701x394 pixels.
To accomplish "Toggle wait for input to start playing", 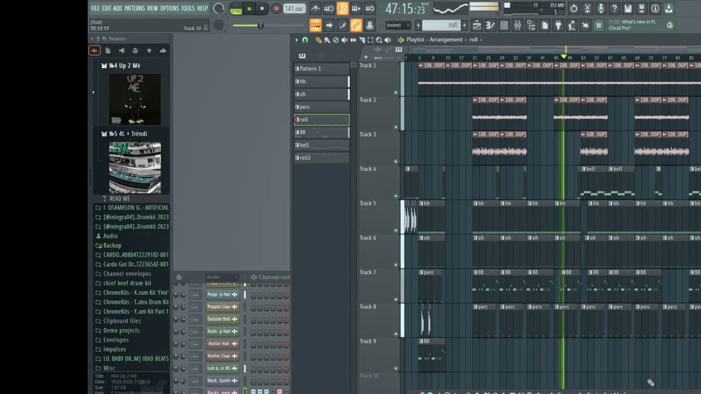I will pyautogui.click(x=329, y=8).
